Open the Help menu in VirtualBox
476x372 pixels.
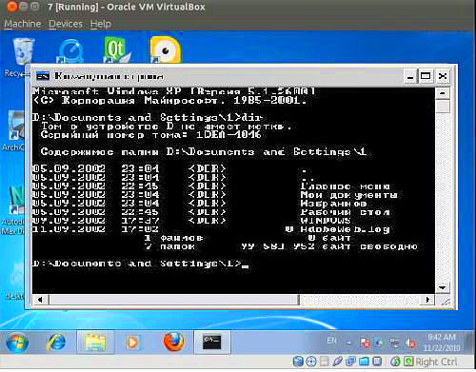click(101, 24)
